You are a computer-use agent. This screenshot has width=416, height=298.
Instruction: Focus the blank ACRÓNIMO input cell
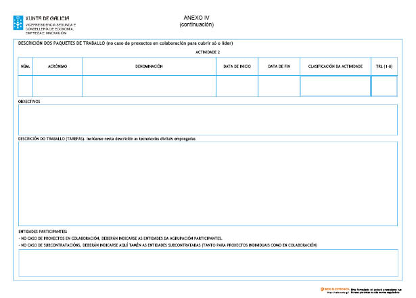click(57, 86)
